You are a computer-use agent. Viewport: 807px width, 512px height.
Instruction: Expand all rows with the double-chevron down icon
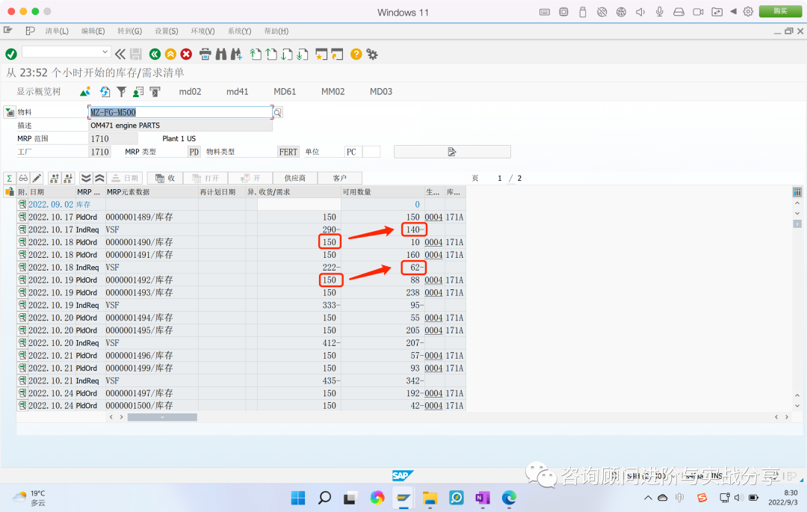click(x=86, y=178)
